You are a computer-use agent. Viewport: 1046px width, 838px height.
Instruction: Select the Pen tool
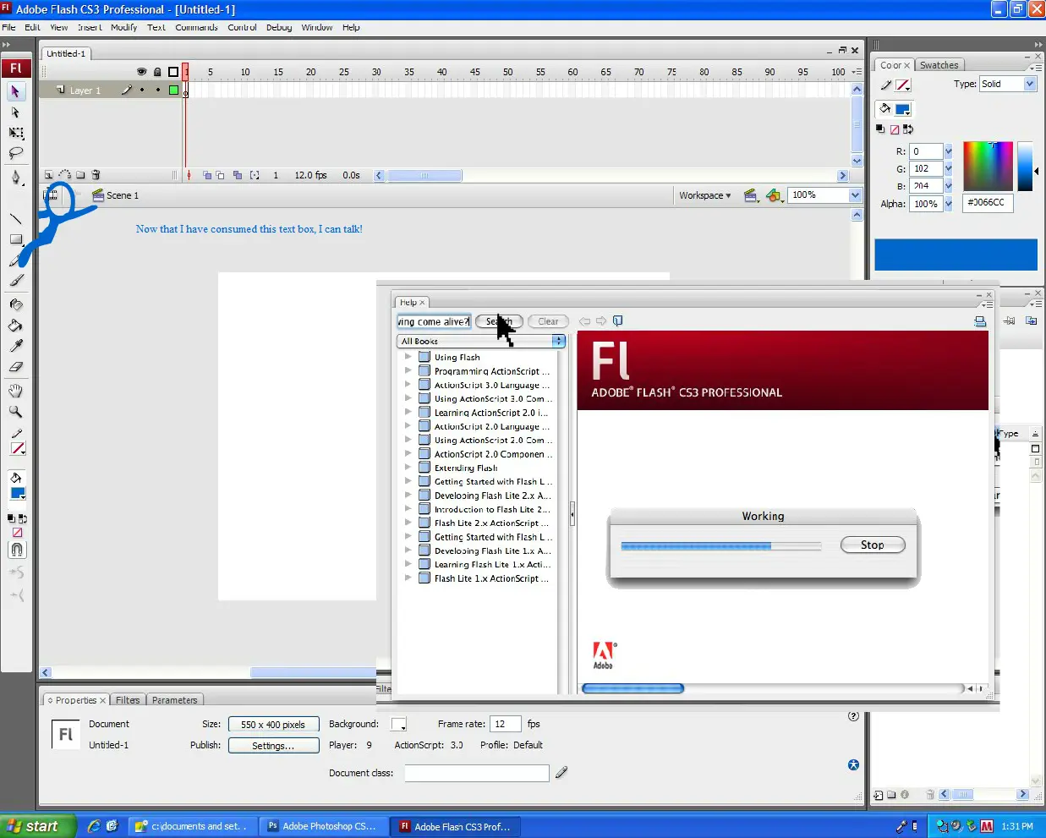click(15, 178)
